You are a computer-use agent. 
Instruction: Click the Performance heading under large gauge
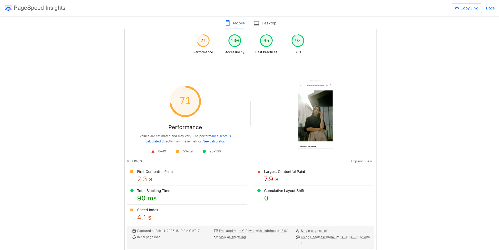[185, 127]
